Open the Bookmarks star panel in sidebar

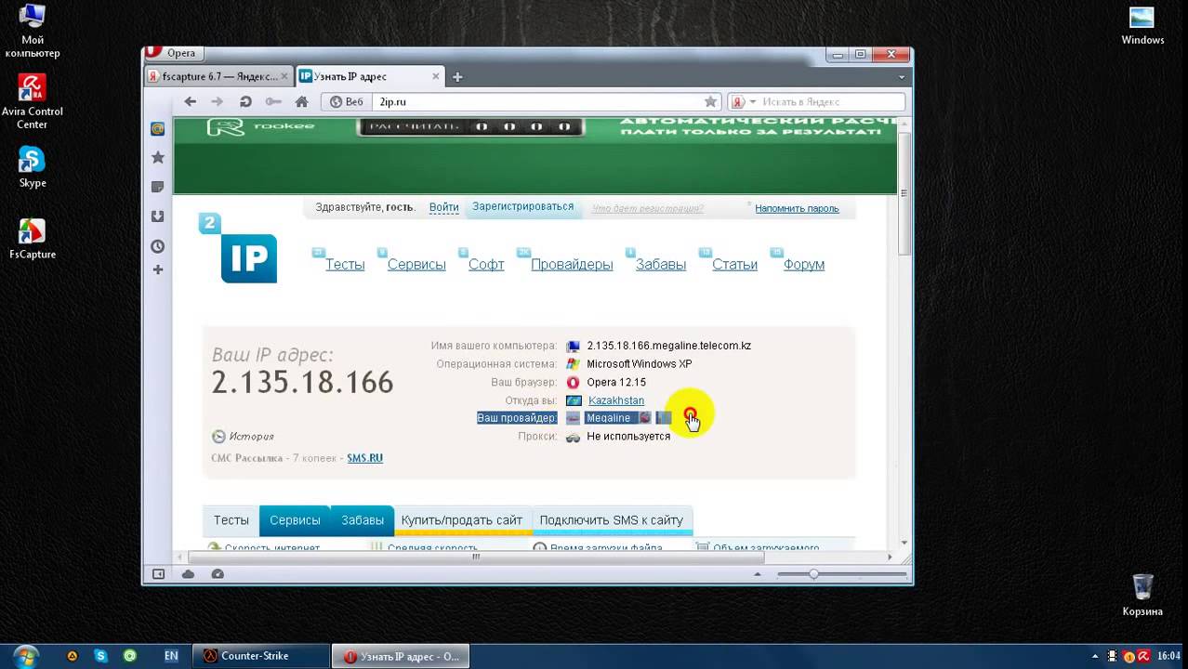158,158
